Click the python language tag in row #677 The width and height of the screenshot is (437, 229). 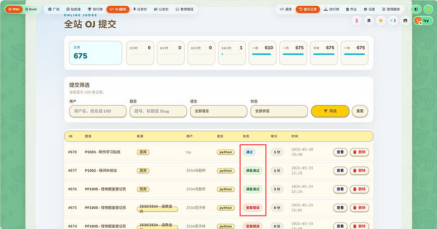(225, 171)
